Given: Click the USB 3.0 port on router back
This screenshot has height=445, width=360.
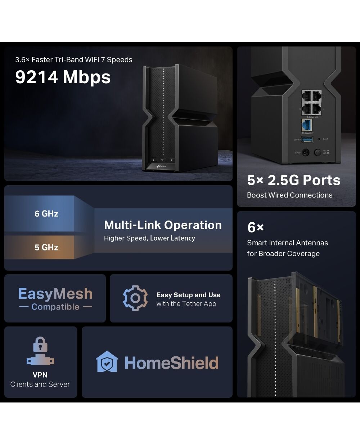Looking at the screenshot, I should pos(307,139).
